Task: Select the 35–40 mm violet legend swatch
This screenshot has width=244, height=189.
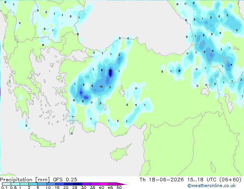Action: click(x=95, y=184)
